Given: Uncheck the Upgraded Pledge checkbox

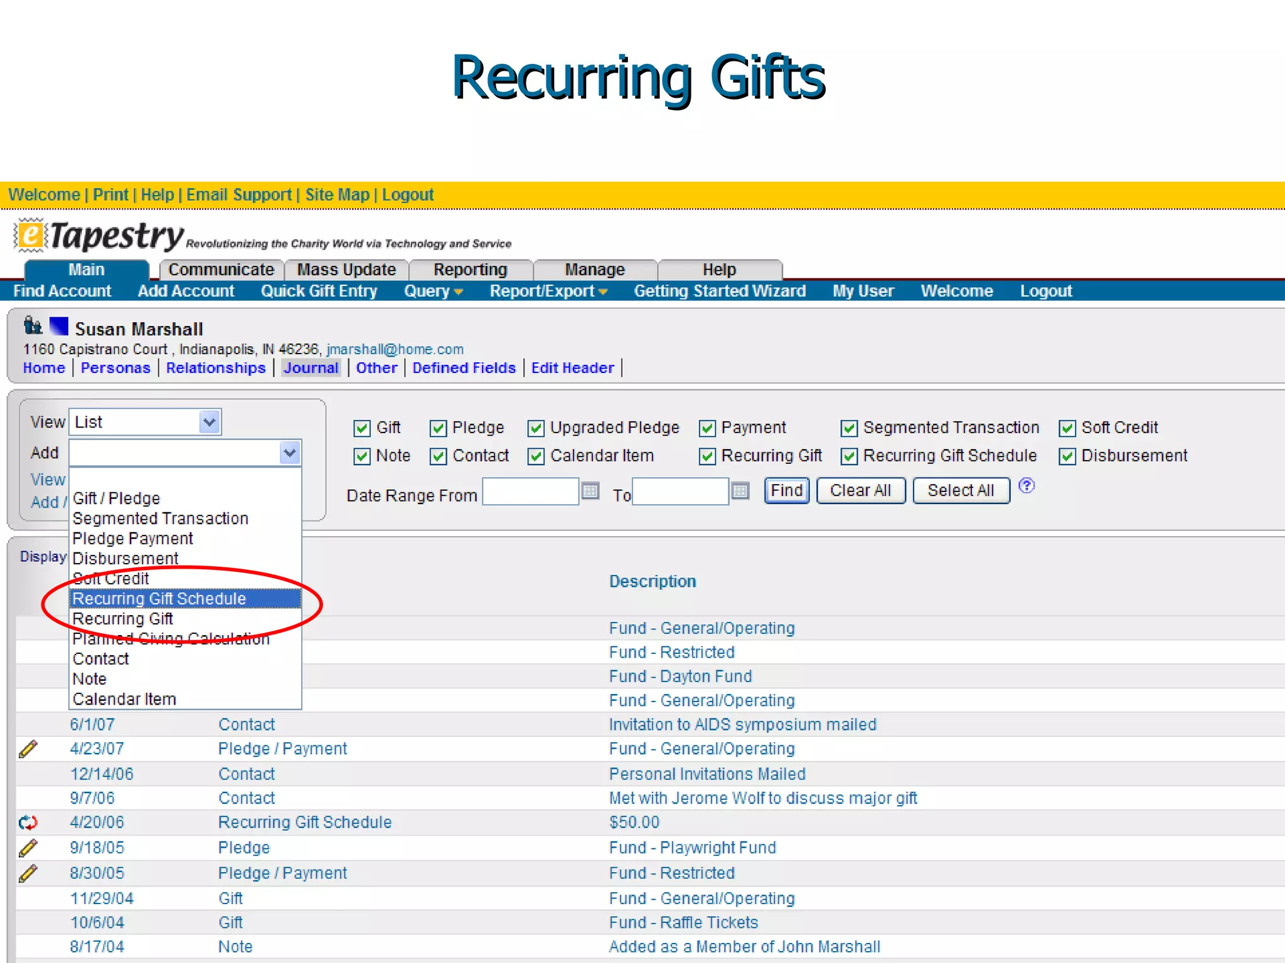Looking at the screenshot, I should point(535,428).
